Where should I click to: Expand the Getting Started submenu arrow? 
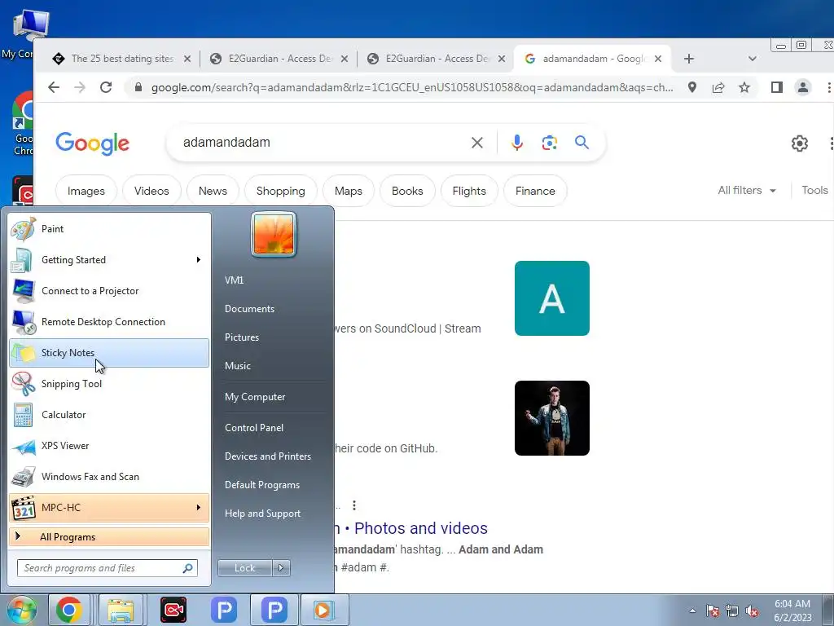coord(199,260)
